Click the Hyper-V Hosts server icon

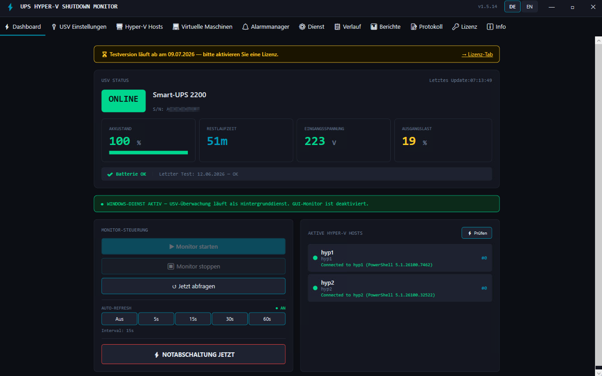pos(119,27)
